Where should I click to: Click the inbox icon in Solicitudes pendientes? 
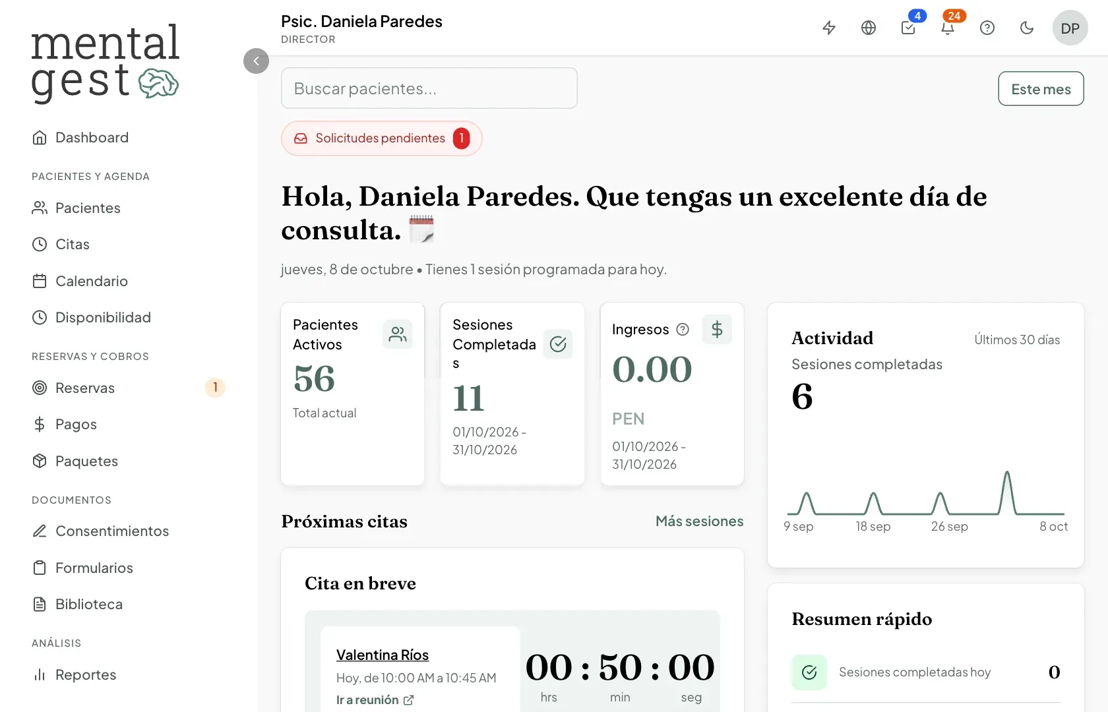(x=301, y=138)
